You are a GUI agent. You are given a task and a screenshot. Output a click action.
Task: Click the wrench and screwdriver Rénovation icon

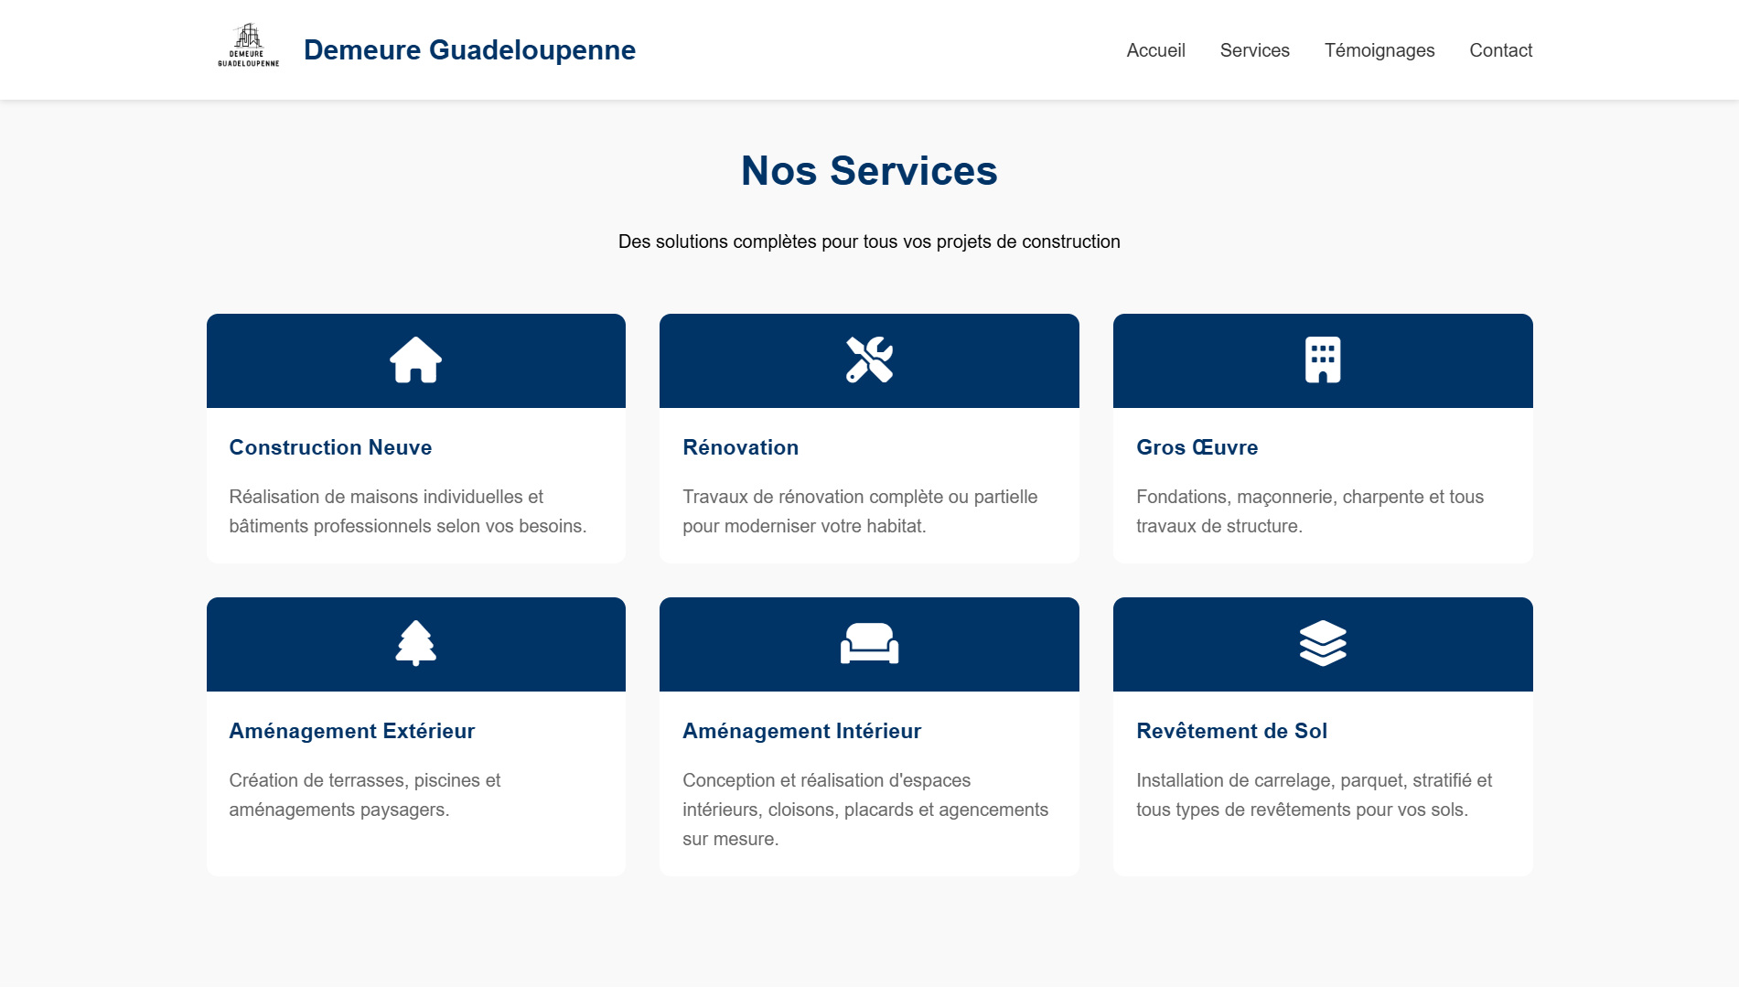pyautogui.click(x=869, y=360)
